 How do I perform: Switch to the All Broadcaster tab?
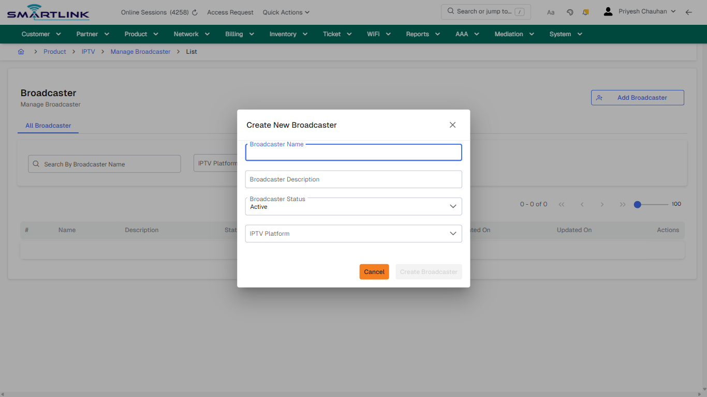pyautogui.click(x=48, y=126)
